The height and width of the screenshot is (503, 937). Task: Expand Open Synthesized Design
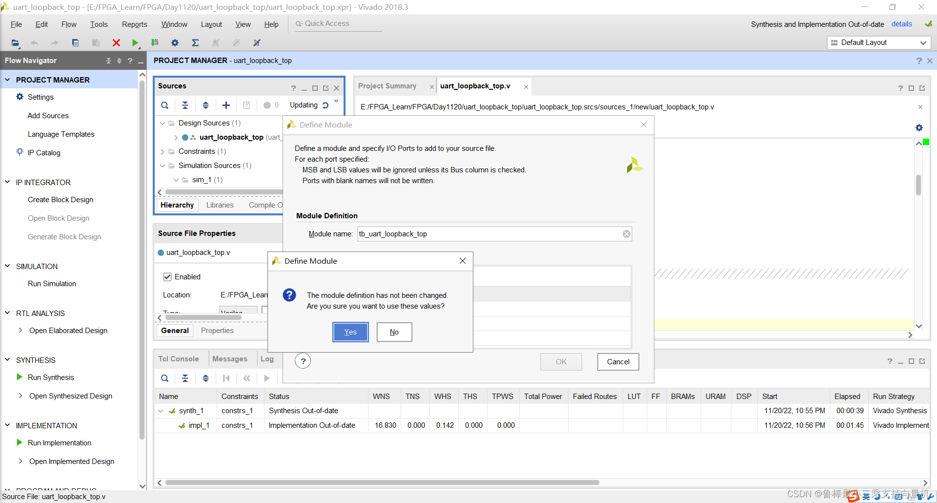pyautogui.click(x=20, y=396)
